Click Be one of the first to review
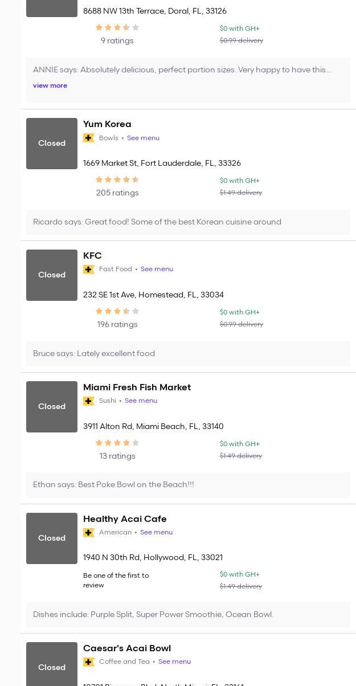Screen dimensions: 356x686 [116, 580]
